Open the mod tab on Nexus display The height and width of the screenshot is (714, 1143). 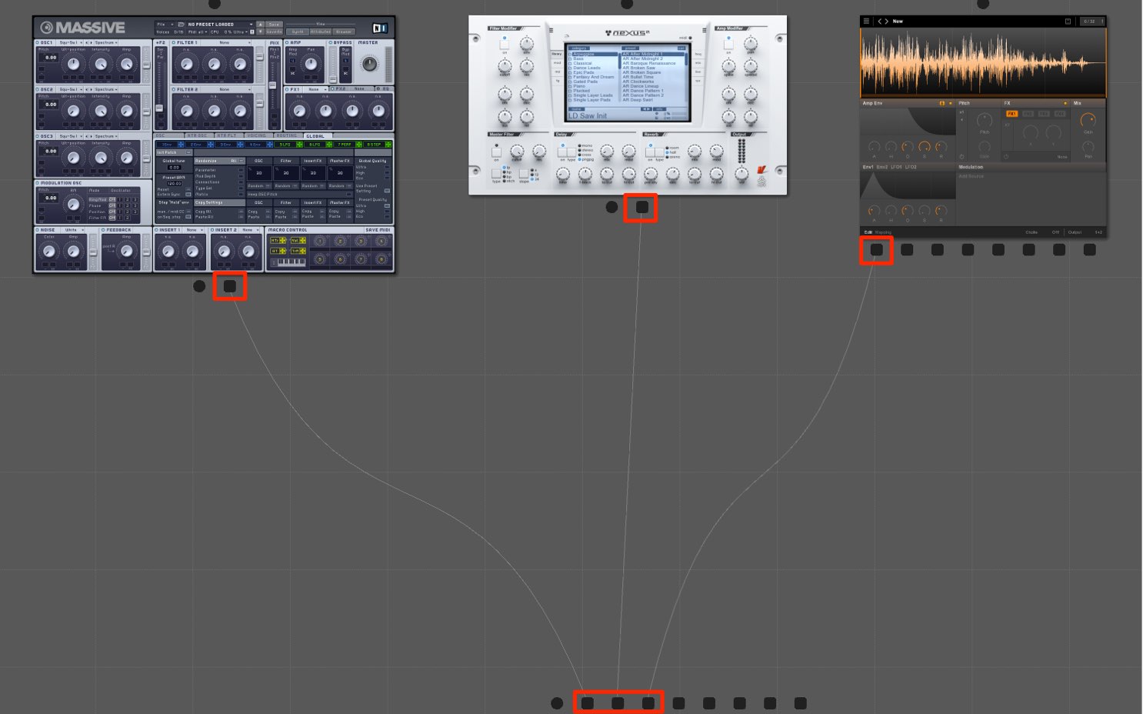[x=558, y=62]
